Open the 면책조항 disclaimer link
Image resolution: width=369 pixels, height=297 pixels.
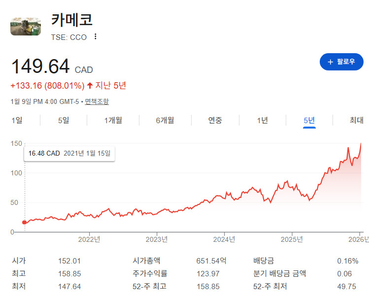click(x=97, y=101)
